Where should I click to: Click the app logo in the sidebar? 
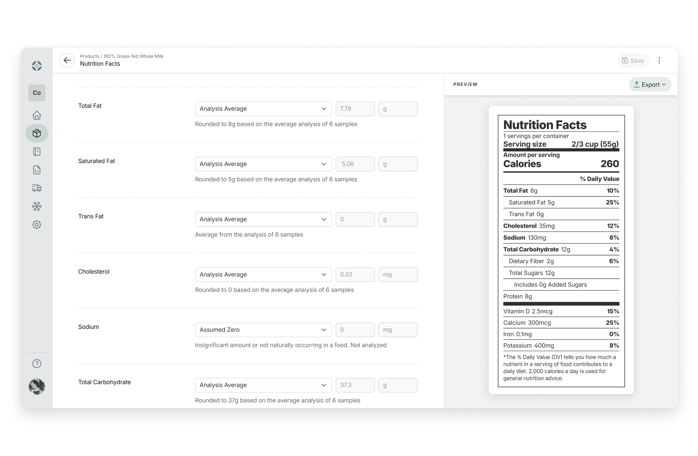pos(37,66)
